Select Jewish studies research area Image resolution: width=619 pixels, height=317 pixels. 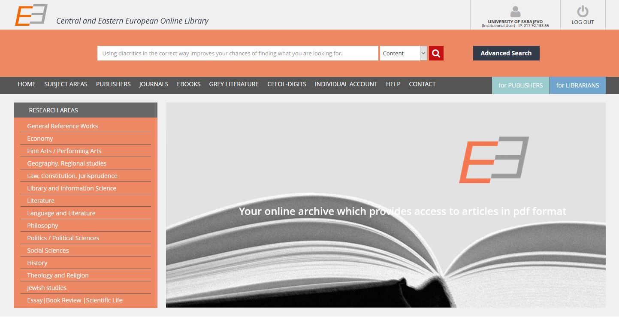click(47, 288)
